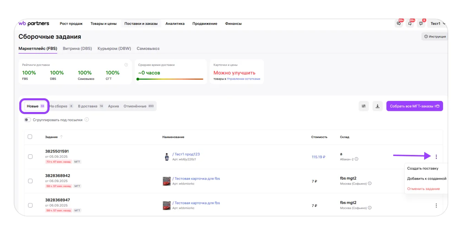Click the average delivery time color bar

coord(170,79)
